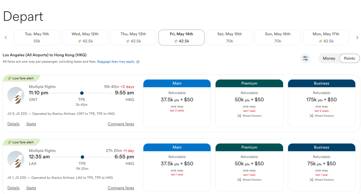Image resolution: width=361 pixels, height=194 pixels.
Task: Open the filter sliders icon
Action: coord(305,58)
